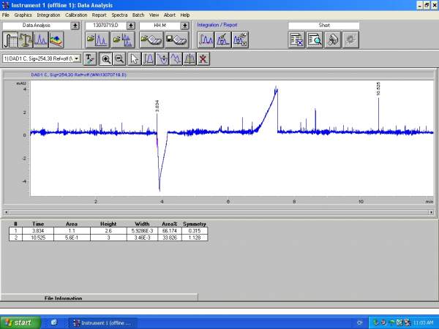Open the Spectra menu
Viewport: 439px width, 329px height.
(x=119, y=15)
